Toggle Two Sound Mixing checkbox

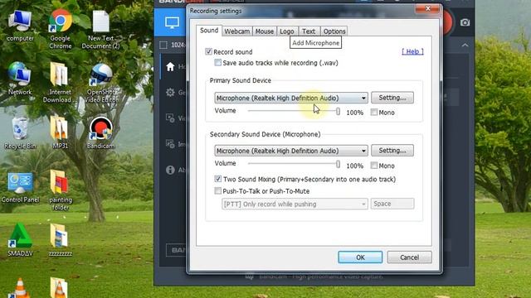click(x=217, y=179)
